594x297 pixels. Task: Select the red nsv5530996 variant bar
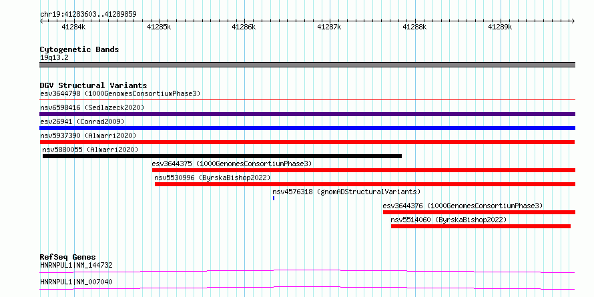tap(365, 184)
